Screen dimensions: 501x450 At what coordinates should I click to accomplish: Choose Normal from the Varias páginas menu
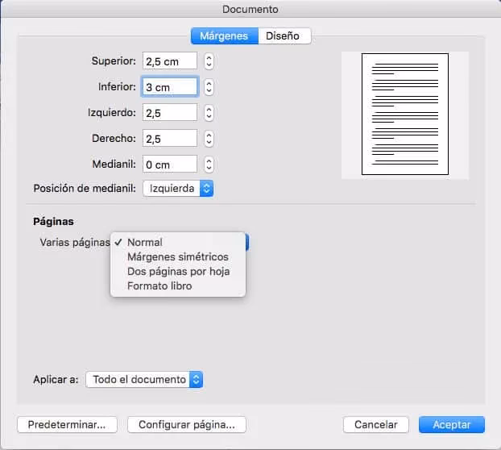coord(145,242)
